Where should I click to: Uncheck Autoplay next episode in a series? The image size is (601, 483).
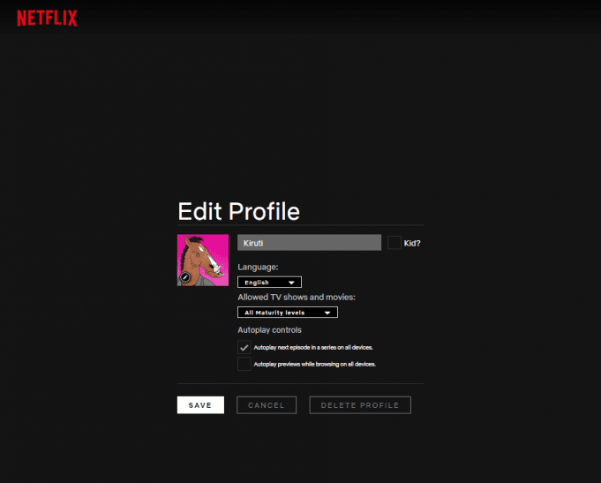(244, 348)
